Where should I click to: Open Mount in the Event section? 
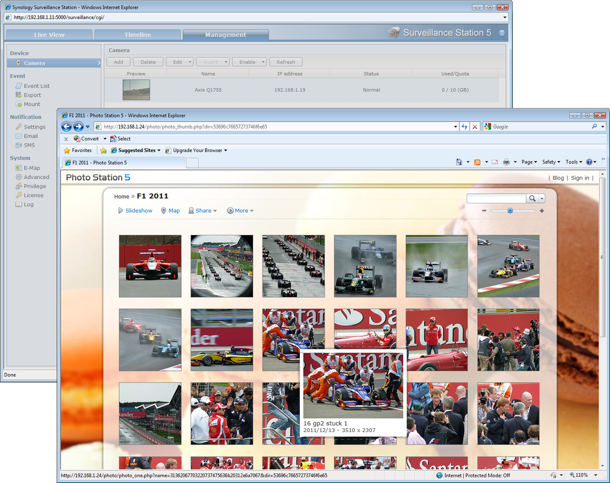pyautogui.click(x=28, y=104)
